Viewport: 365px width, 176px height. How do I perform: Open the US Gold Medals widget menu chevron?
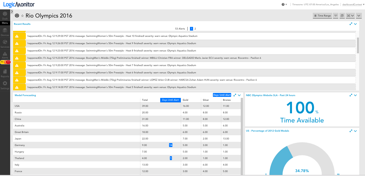click(355, 131)
